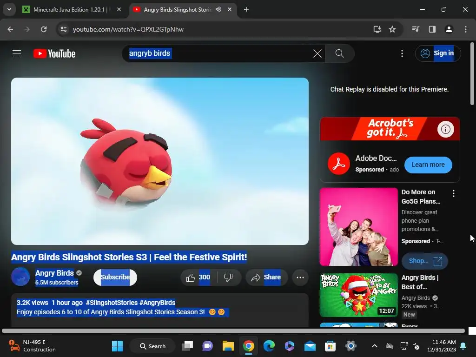Open File Explorer from taskbar
The width and height of the screenshot is (476, 357).
(228, 346)
